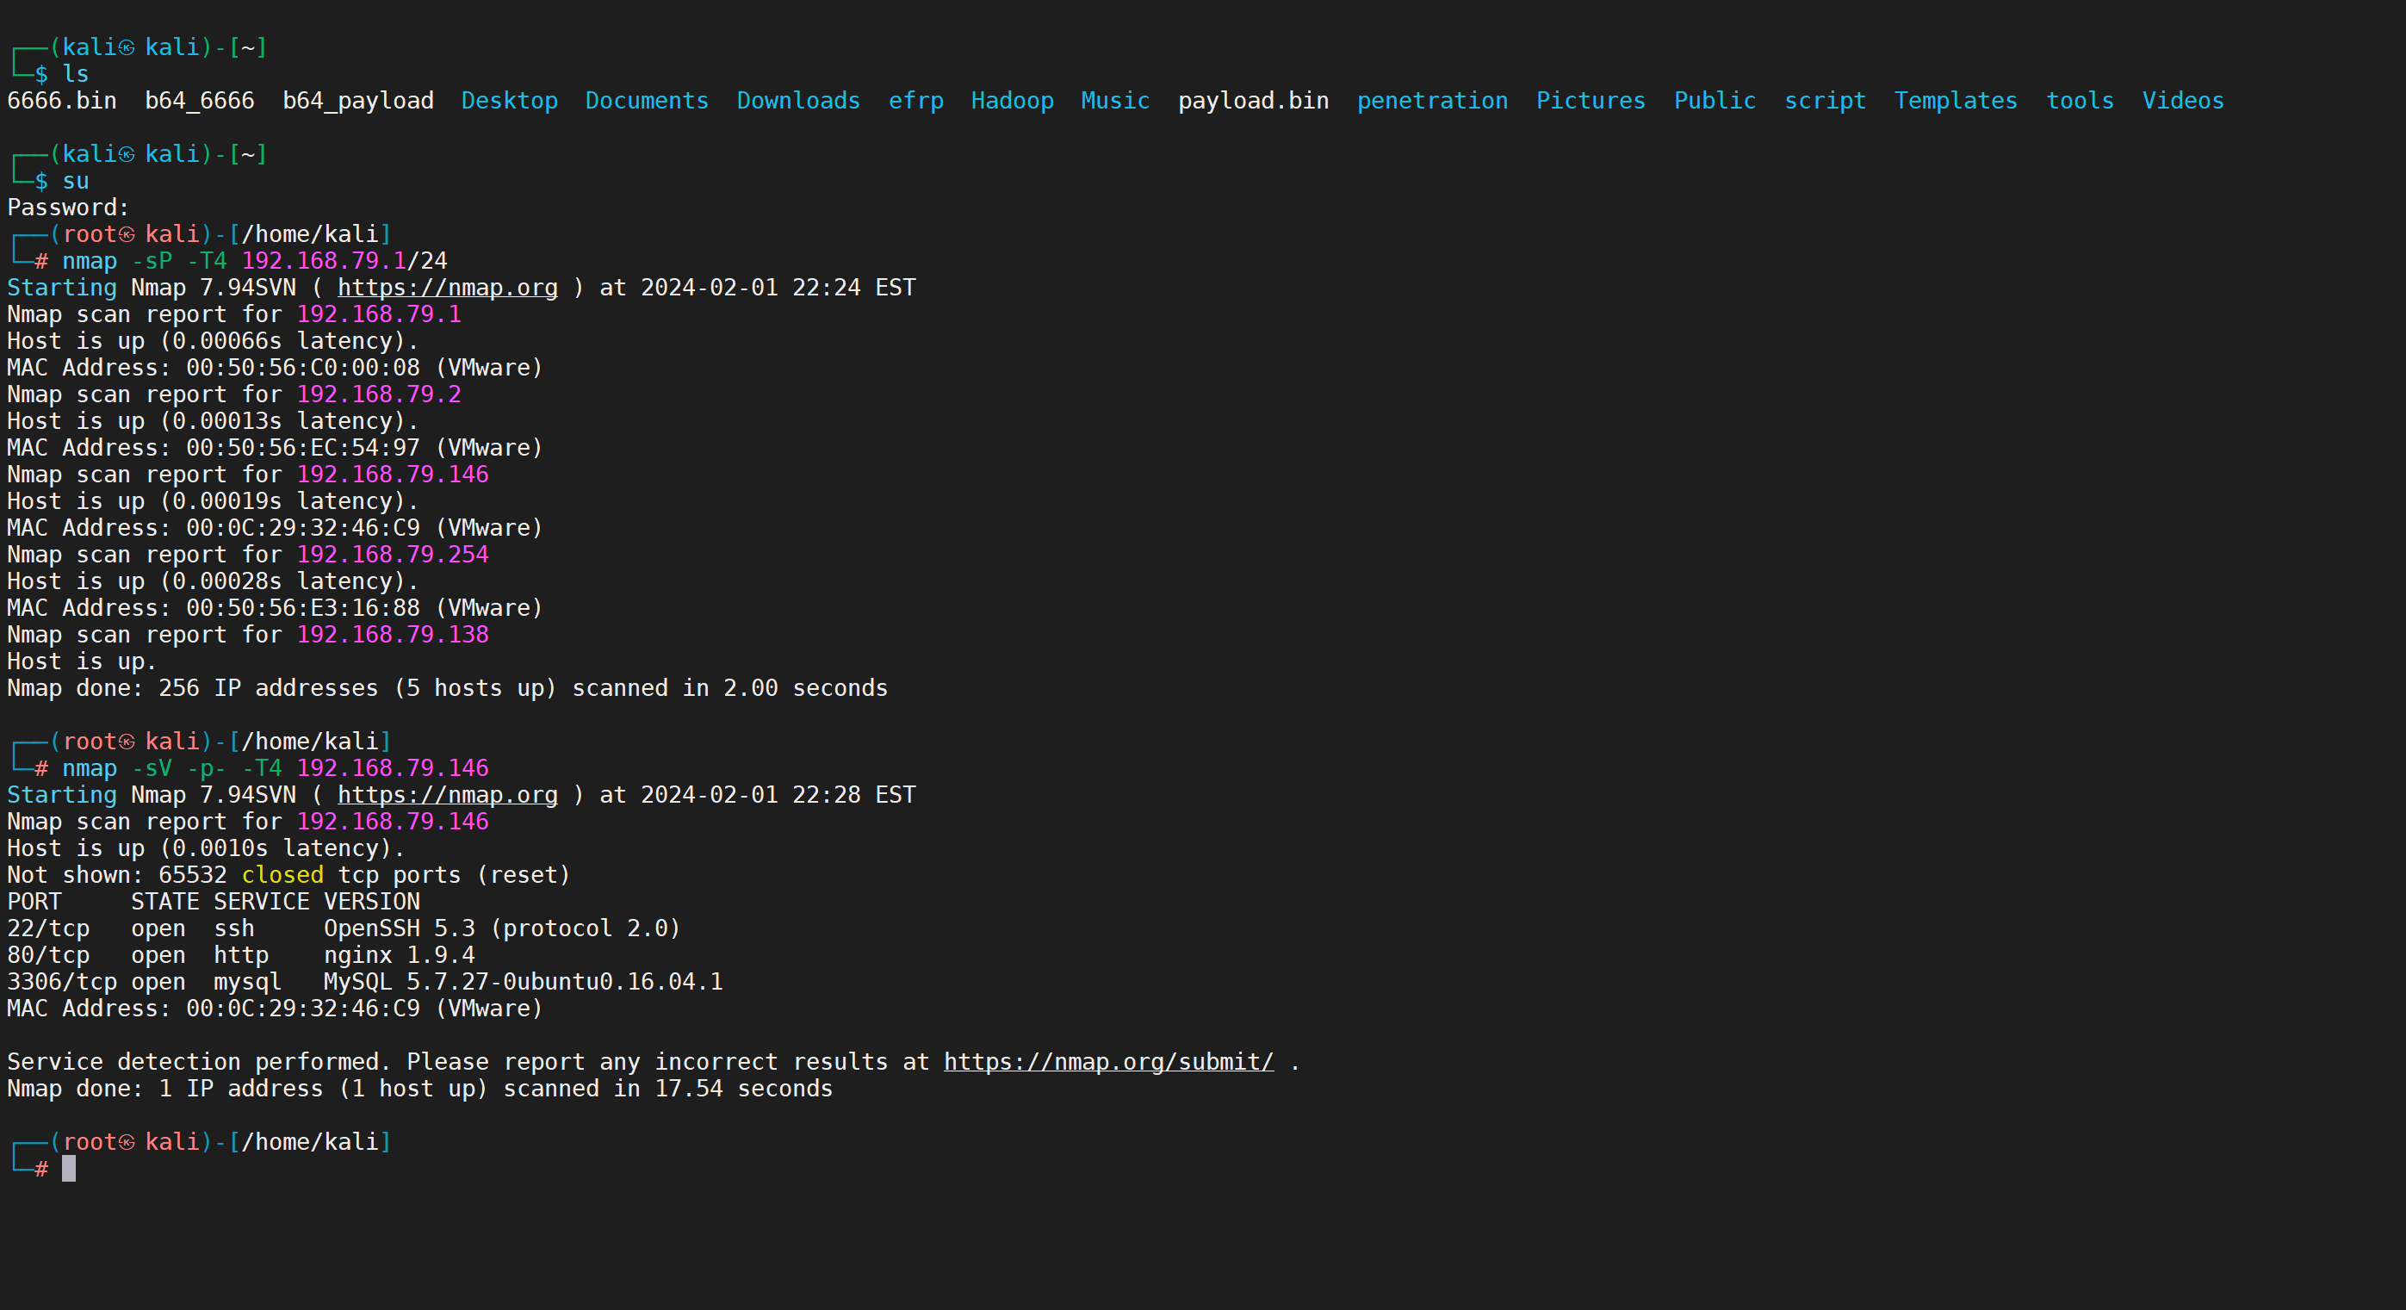
Task: Click 'Host is up (0.0010s latency)' line
Action: (x=207, y=848)
